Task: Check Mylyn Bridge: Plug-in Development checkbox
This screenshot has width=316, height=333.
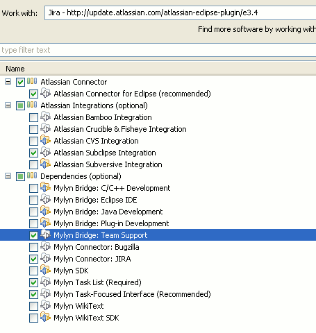Action: (x=33, y=223)
